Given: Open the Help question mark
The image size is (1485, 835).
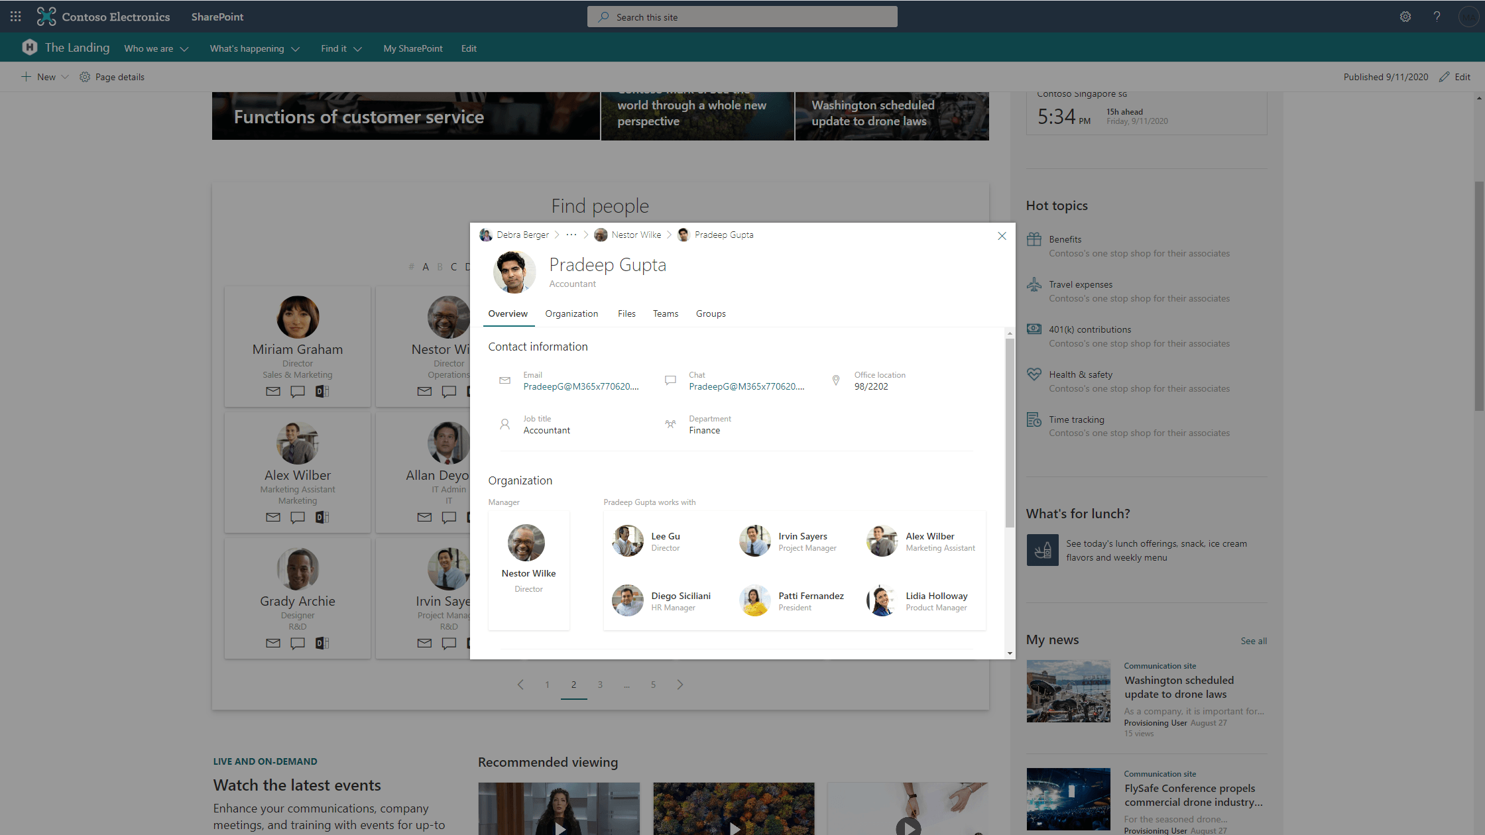Looking at the screenshot, I should point(1437,16).
